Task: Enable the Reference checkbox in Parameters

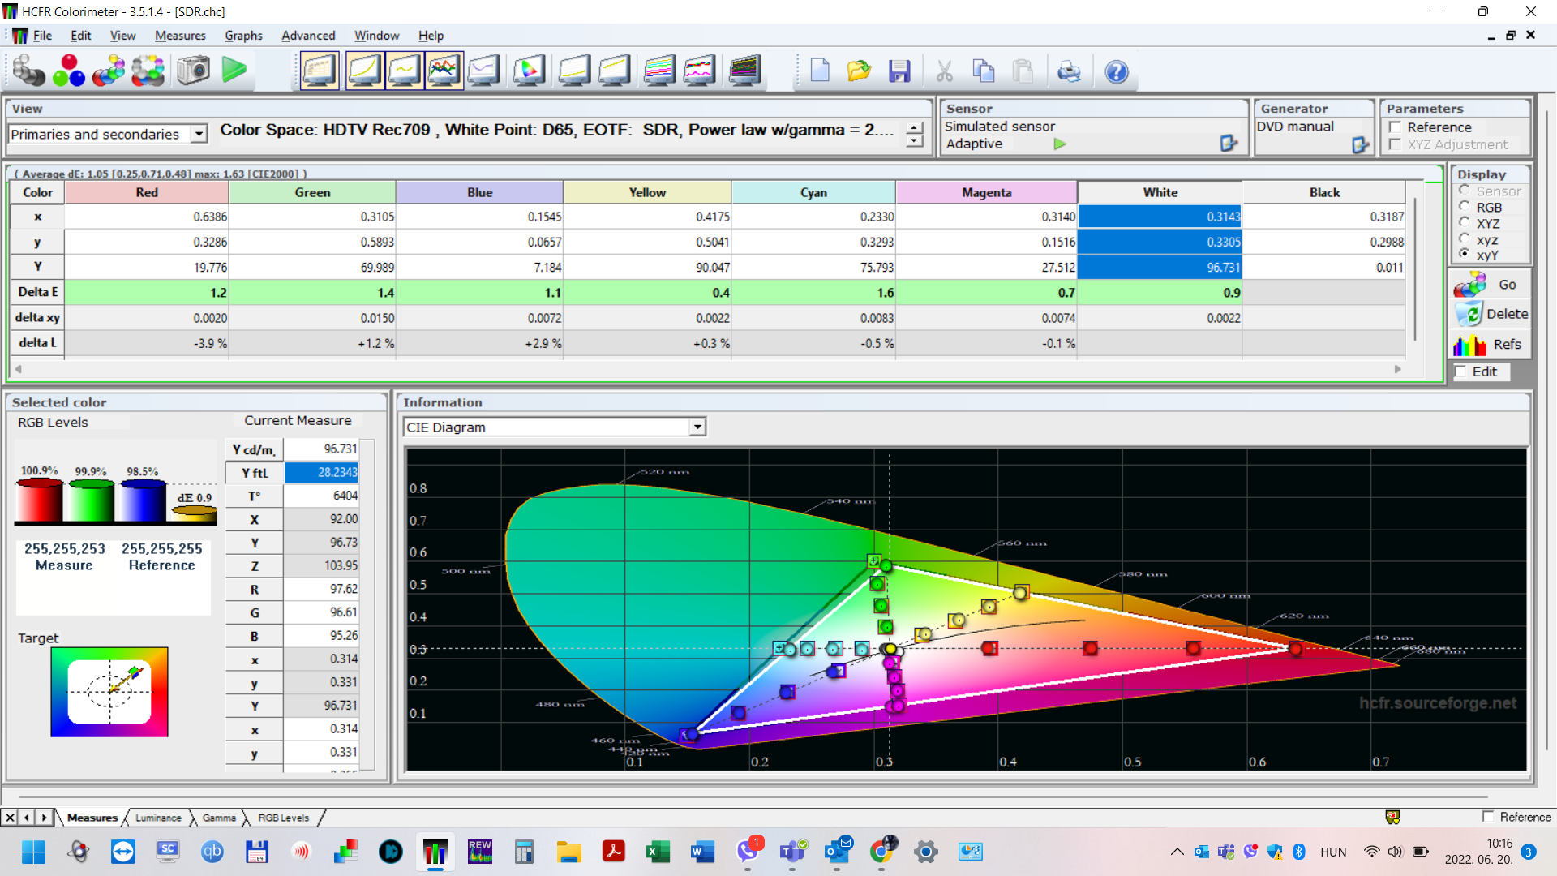Action: pos(1395,127)
